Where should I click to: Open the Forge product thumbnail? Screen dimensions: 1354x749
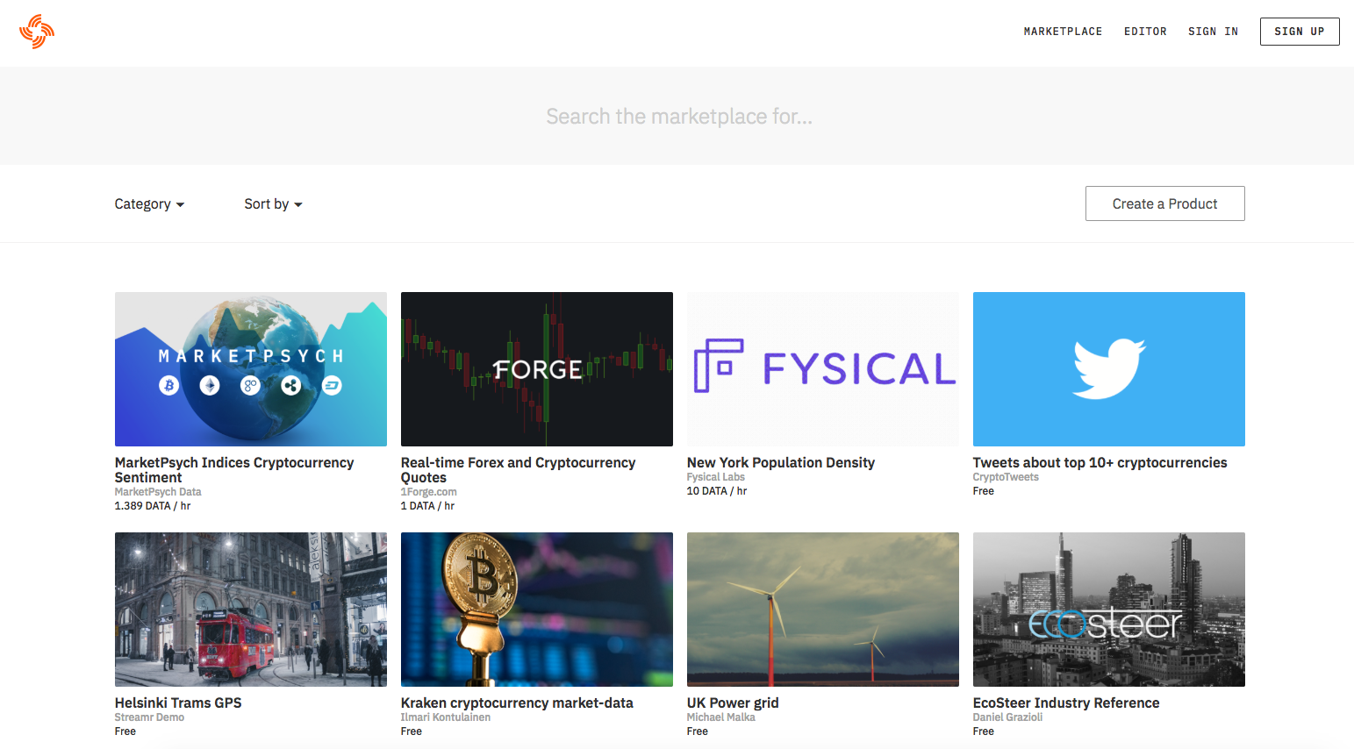(x=537, y=369)
